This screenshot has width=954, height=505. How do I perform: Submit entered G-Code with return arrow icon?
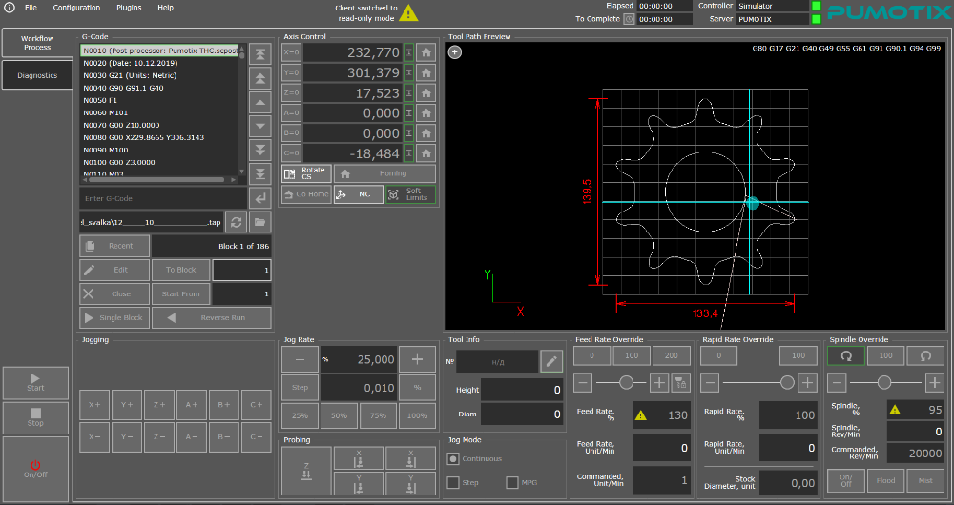tap(260, 199)
